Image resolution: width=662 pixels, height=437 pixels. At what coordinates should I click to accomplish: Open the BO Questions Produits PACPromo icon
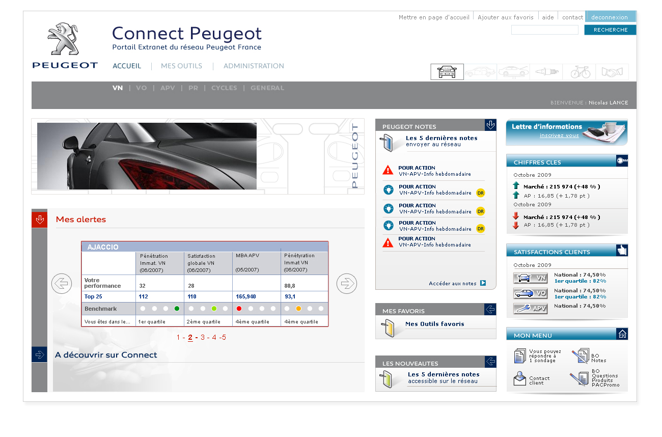coord(580,378)
